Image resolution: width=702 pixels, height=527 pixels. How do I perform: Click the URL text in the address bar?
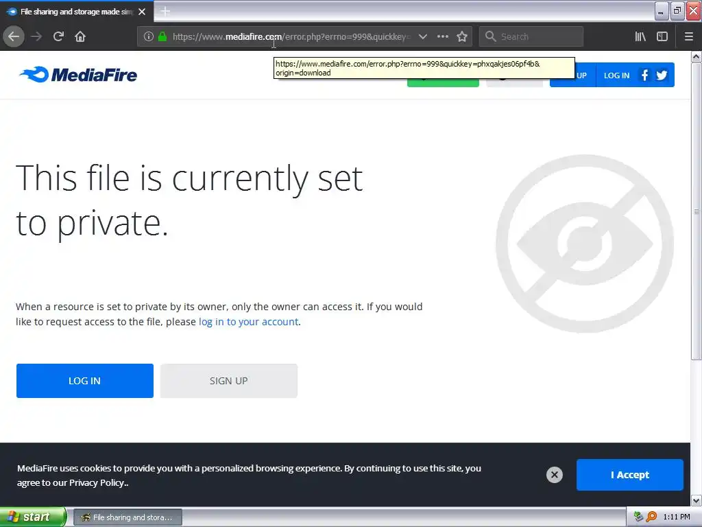pos(291,36)
